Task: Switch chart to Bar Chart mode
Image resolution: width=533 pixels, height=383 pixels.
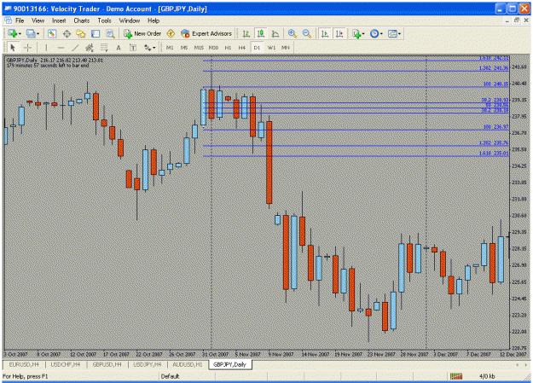Action: click(246, 33)
